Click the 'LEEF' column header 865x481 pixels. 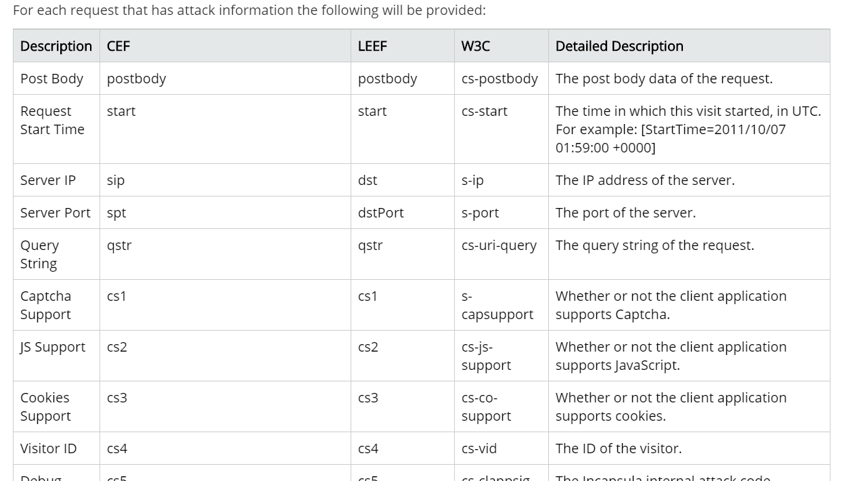[372, 46]
